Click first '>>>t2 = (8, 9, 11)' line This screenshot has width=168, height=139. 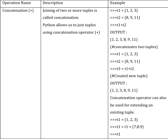125,18
